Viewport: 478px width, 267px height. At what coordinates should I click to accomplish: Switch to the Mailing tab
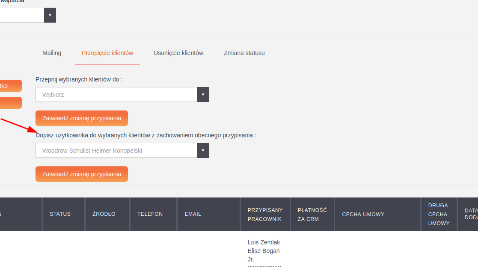[x=52, y=53]
